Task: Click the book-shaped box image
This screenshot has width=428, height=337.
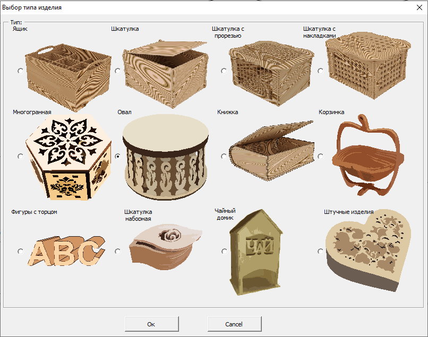Action: (x=271, y=150)
